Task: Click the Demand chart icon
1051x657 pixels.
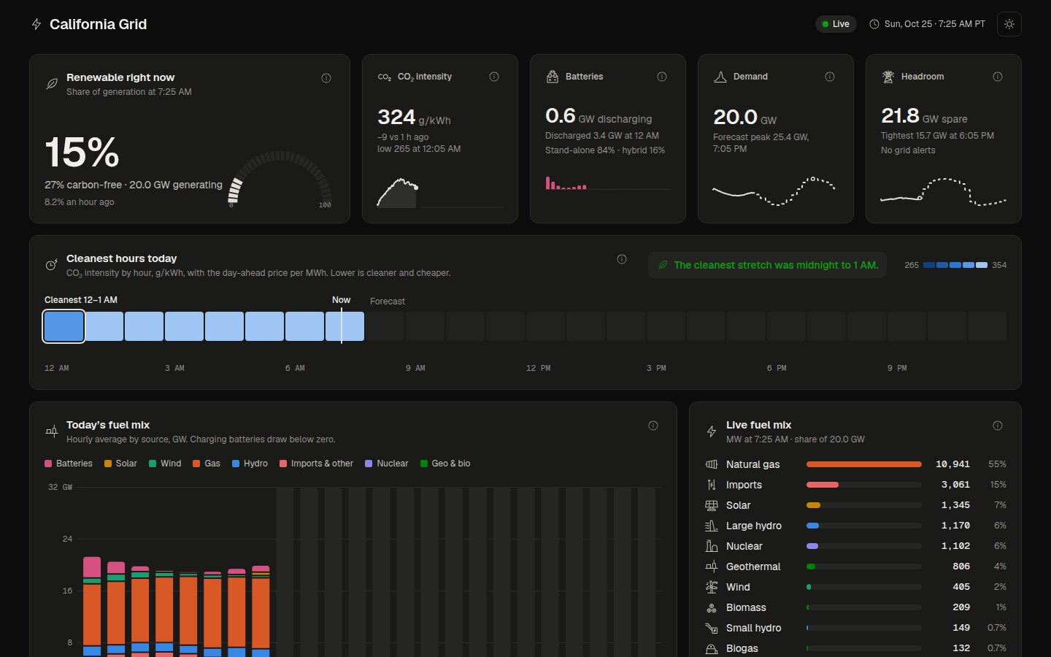Action: click(x=720, y=77)
